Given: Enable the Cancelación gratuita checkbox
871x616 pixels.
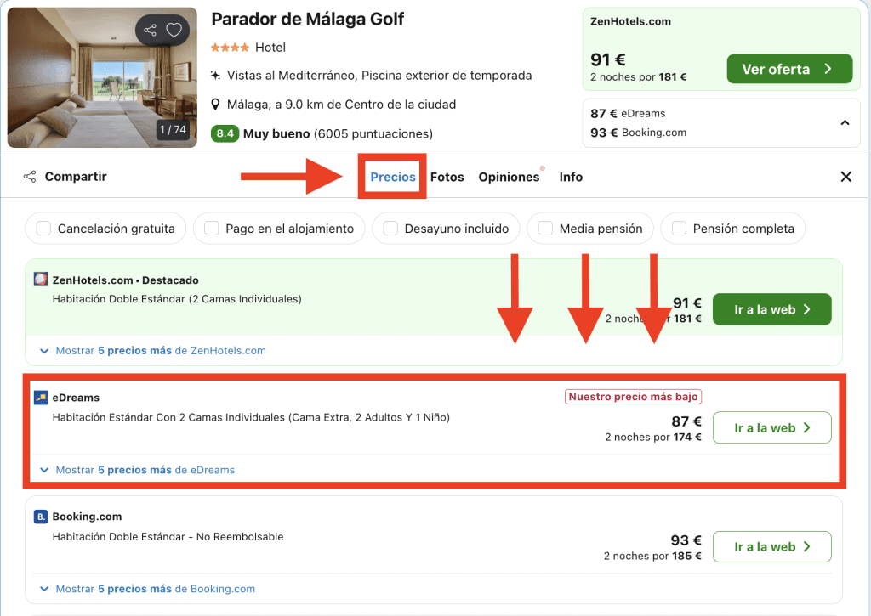Looking at the screenshot, I should (x=43, y=229).
